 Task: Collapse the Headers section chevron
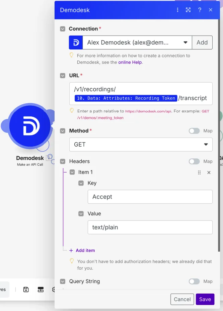click(63, 161)
